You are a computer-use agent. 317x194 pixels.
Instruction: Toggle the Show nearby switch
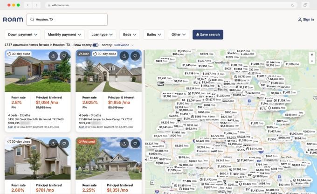tap(96, 45)
